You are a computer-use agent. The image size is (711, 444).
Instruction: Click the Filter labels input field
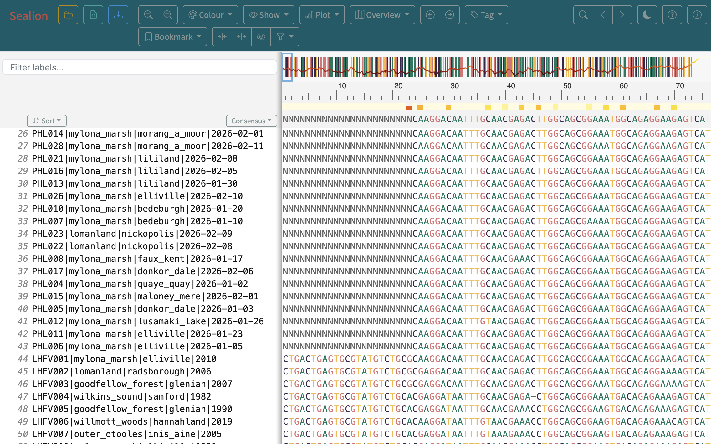140,67
